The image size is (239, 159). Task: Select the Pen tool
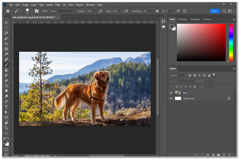pyautogui.click(x=6, y=102)
